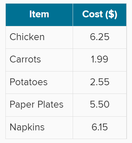The image size is (132, 143).
Task: Select the 6.25 cost cell
Action: click(x=100, y=37)
